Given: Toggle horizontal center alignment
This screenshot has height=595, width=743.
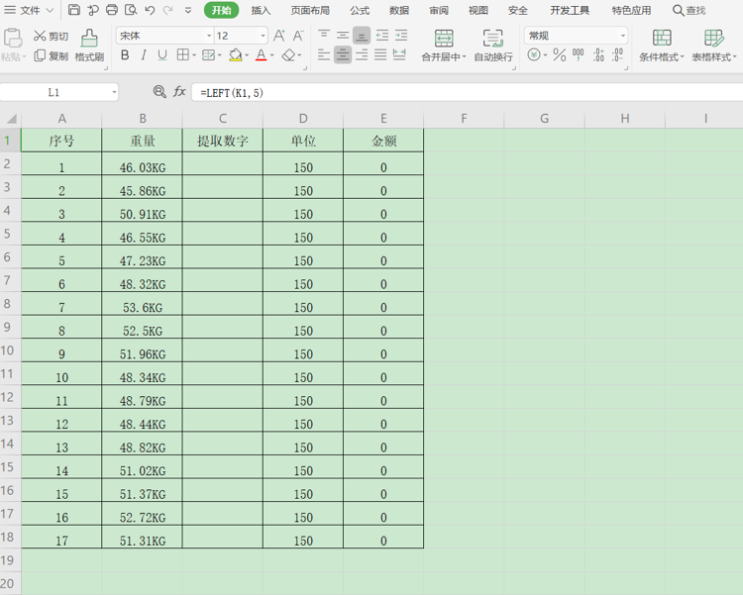Looking at the screenshot, I should click(x=343, y=55).
